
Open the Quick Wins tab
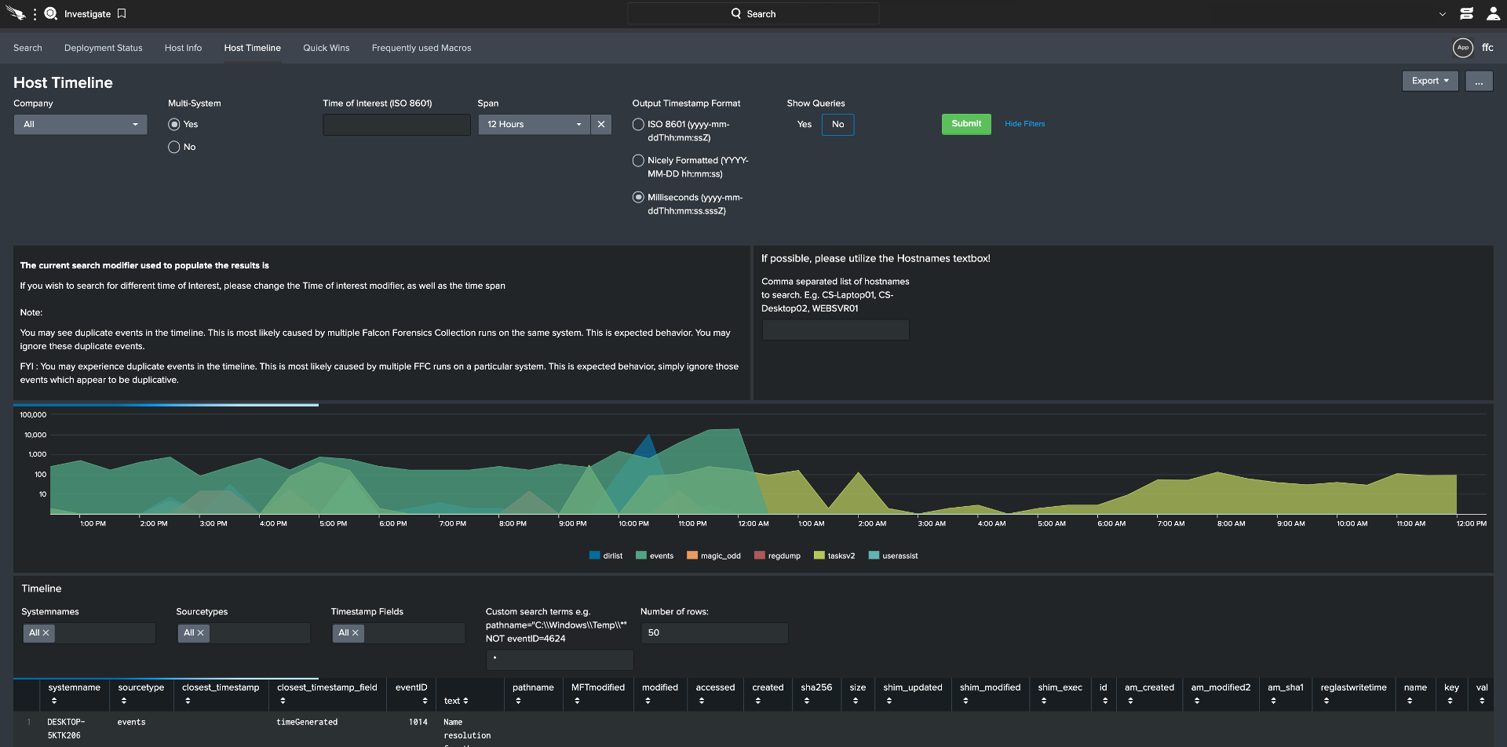(x=326, y=48)
